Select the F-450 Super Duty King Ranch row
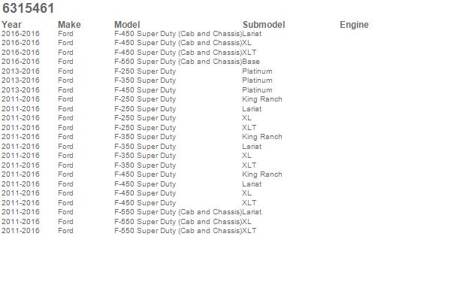472x282 pixels. [142, 174]
